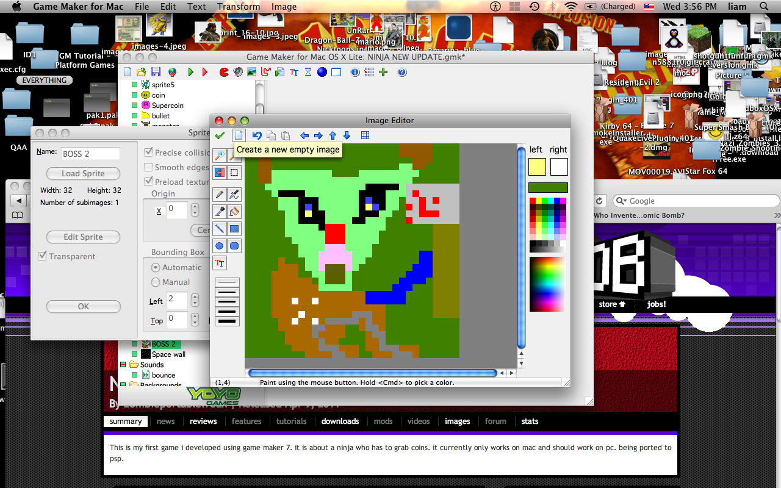Click OK in Sprite Properties
Screen dimensions: 781x488
pos(83,306)
